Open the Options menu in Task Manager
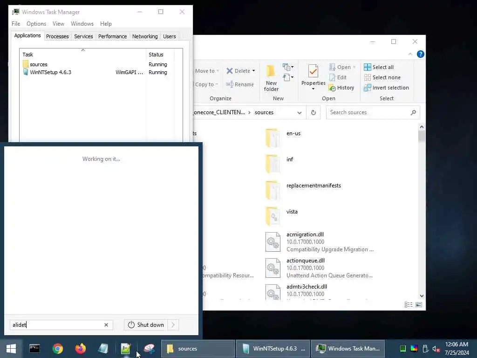Image resolution: width=477 pixels, height=358 pixels. pyautogui.click(x=36, y=24)
